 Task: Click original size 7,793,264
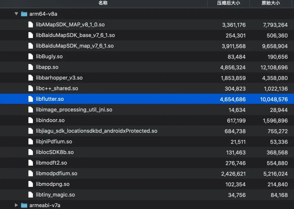(275, 25)
